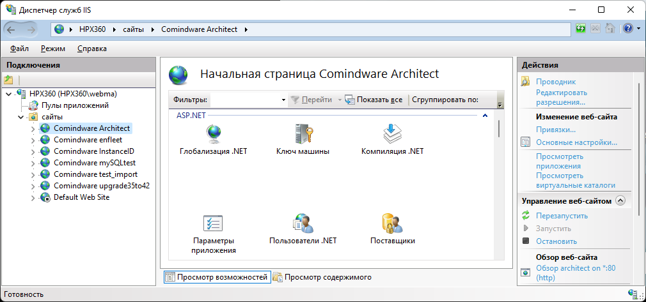The height and width of the screenshot is (302, 646).
Task: Open the Справка menu
Action: click(x=92, y=49)
